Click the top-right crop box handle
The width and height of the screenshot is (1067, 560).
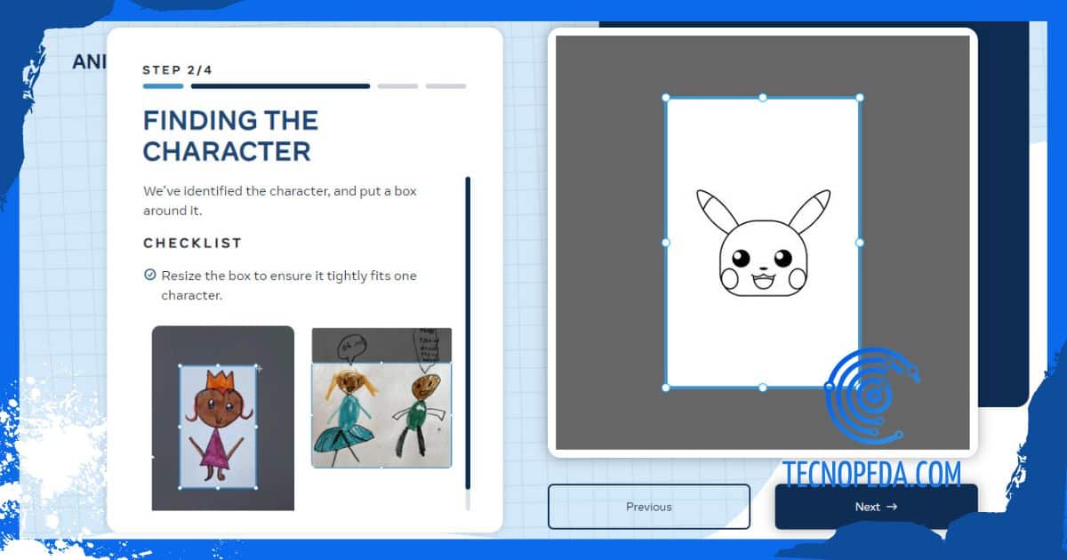click(860, 98)
